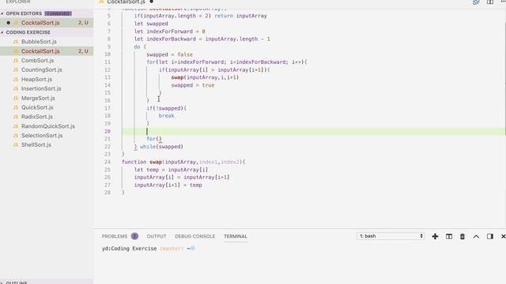The image size is (506, 284).
Task: Close the terminal panel
Action: click(503, 237)
